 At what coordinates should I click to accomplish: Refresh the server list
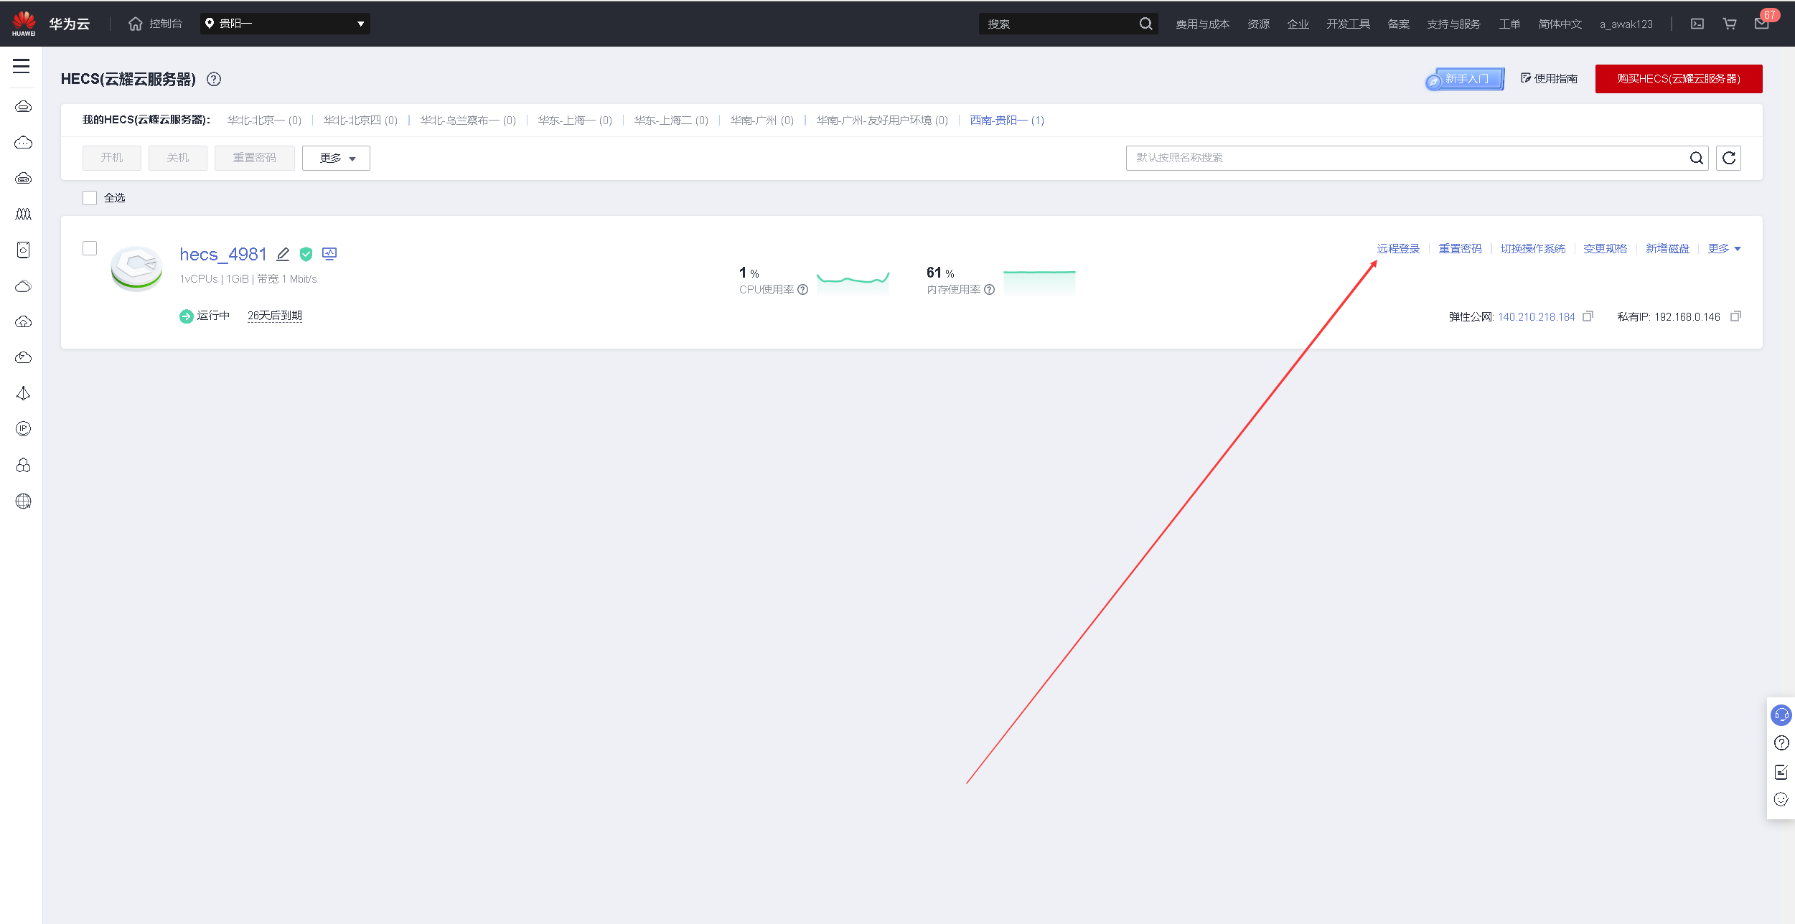1728,158
